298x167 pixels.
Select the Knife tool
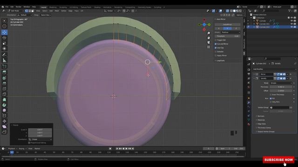click(4, 94)
